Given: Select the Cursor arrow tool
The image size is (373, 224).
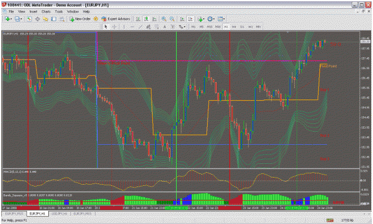Looking at the screenshot, I should [106, 27].
